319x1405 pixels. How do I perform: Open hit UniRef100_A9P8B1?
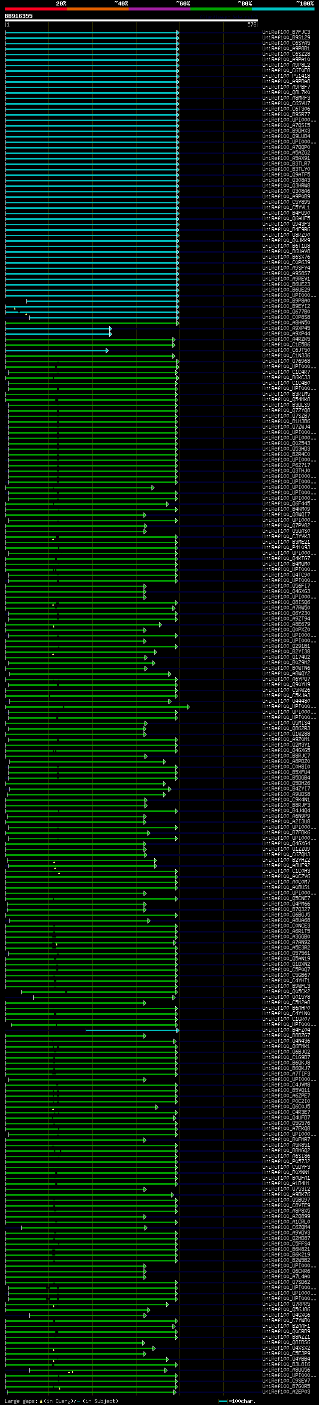coord(286,48)
